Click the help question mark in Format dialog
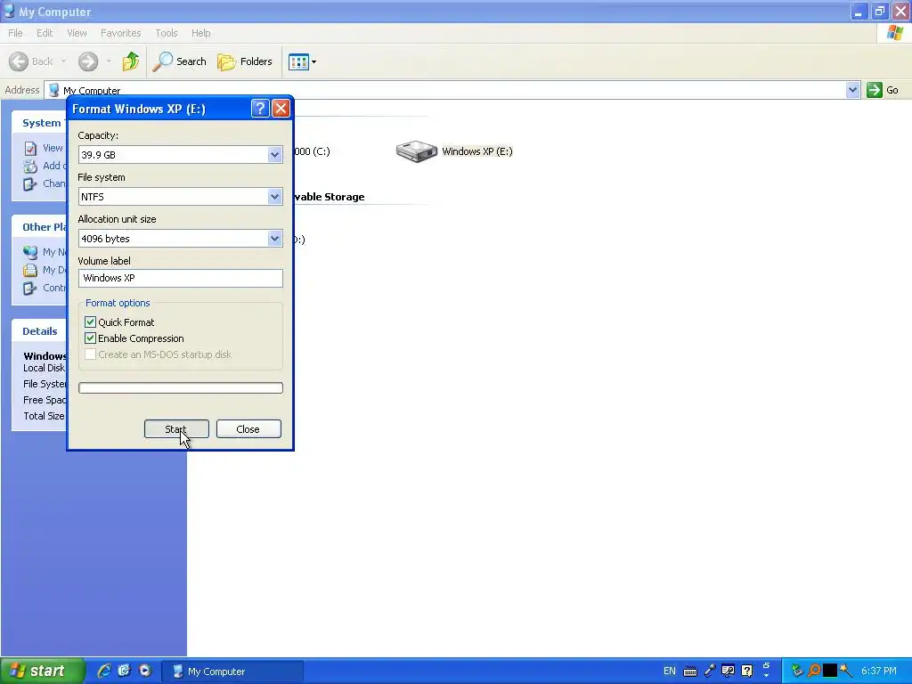Image resolution: width=912 pixels, height=684 pixels. 260,108
